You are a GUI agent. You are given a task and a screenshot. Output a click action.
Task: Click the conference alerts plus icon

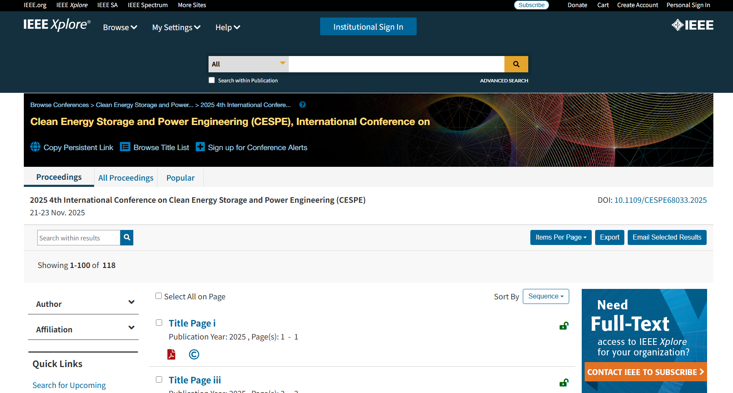[201, 147]
